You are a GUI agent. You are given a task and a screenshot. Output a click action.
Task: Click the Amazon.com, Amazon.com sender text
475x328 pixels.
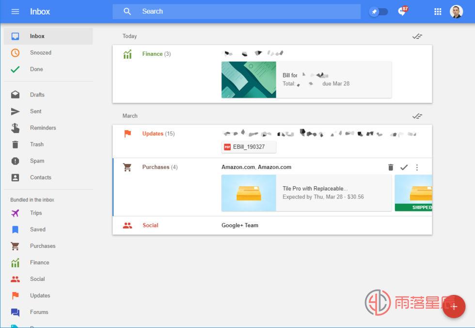tap(256, 167)
